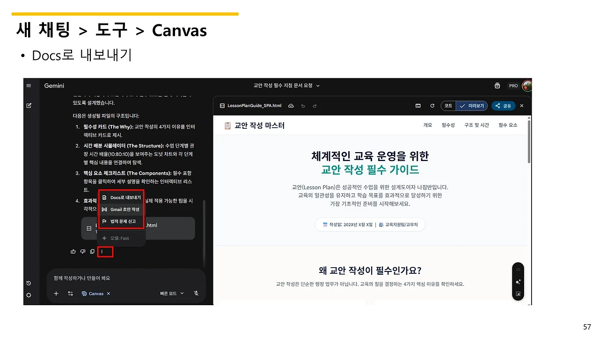This screenshot has width=599, height=337.
Task: Open the temporary chat icon beside PRO
Action: pyautogui.click(x=497, y=86)
